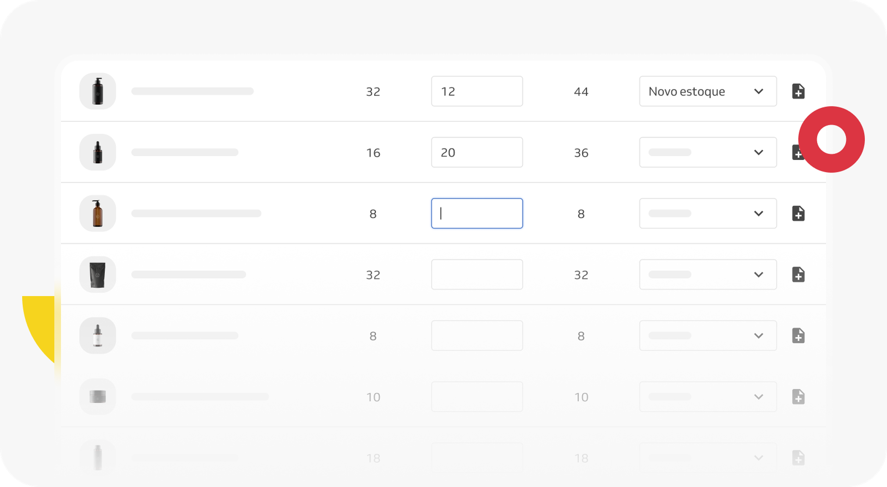The height and width of the screenshot is (487, 887).
Task: Open the silver jar product thumbnail
Action: [97, 397]
